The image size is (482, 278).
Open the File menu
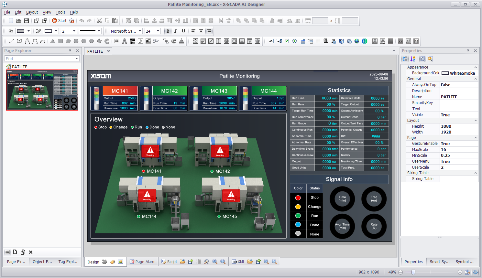click(7, 12)
